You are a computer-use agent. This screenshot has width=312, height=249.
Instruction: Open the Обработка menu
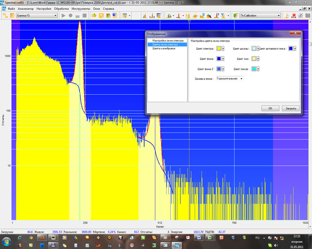[61, 9]
